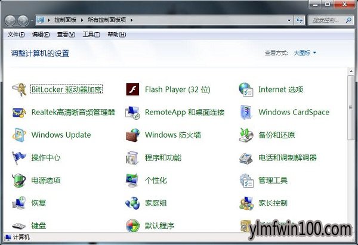Click the search magnifier icon

pyautogui.click(x=348, y=20)
